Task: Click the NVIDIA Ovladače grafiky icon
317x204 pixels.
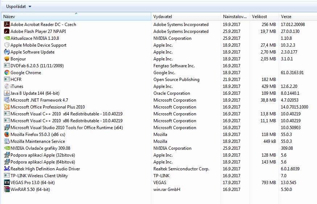Action: pyautogui.click(x=7, y=148)
